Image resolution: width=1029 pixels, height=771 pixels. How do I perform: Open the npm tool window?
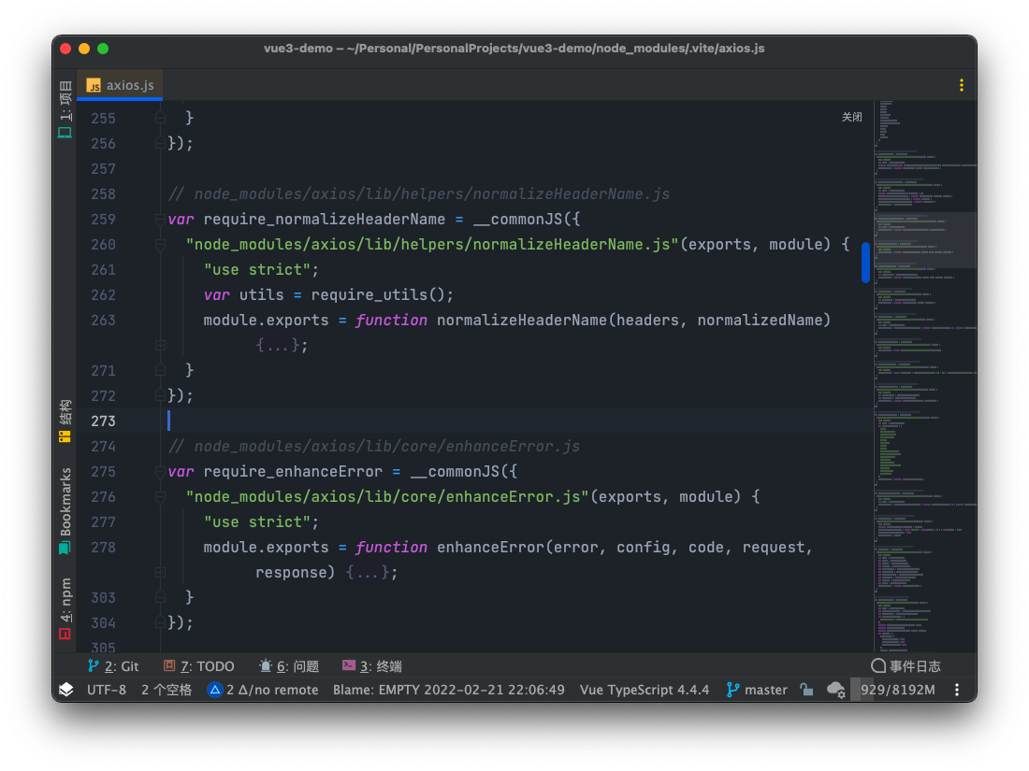pyautogui.click(x=65, y=608)
